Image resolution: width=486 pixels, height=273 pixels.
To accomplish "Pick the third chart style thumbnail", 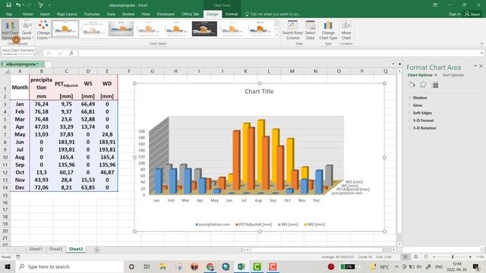I will pos(121,29).
